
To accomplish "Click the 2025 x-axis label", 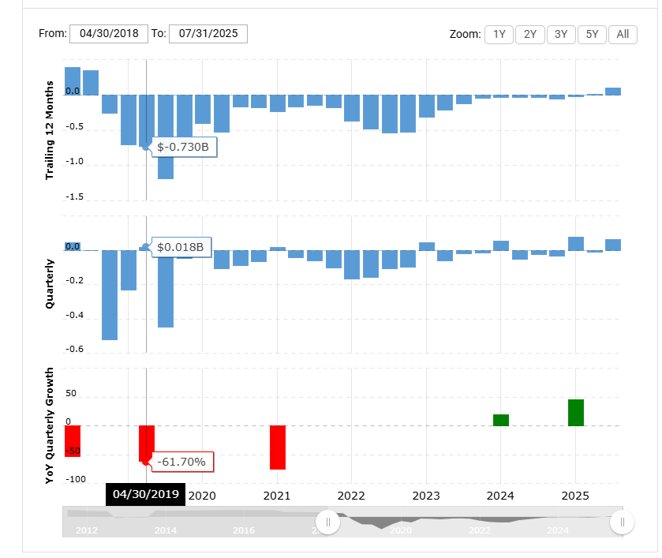I will click(x=575, y=496).
